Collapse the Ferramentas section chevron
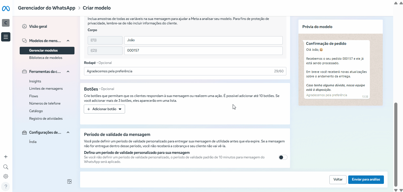 pyautogui.click(x=68, y=71)
